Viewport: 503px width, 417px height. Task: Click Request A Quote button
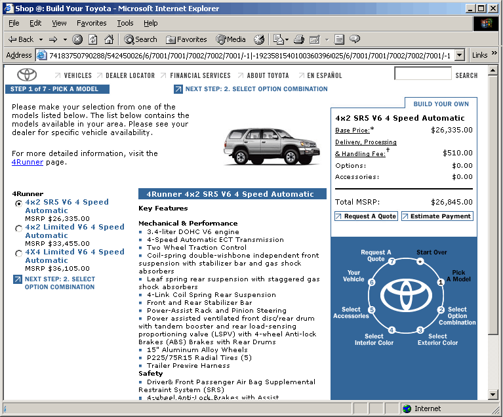[x=366, y=216]
